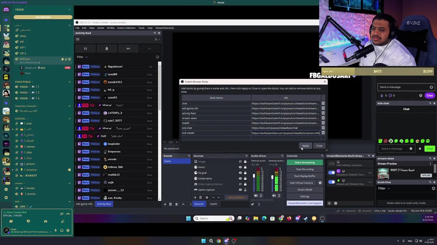Image resolution: width=437 pixels, height=245 pixels.
Task: Disable the Twitch iideadlock multi-stream output
Action: click(332, 173)
